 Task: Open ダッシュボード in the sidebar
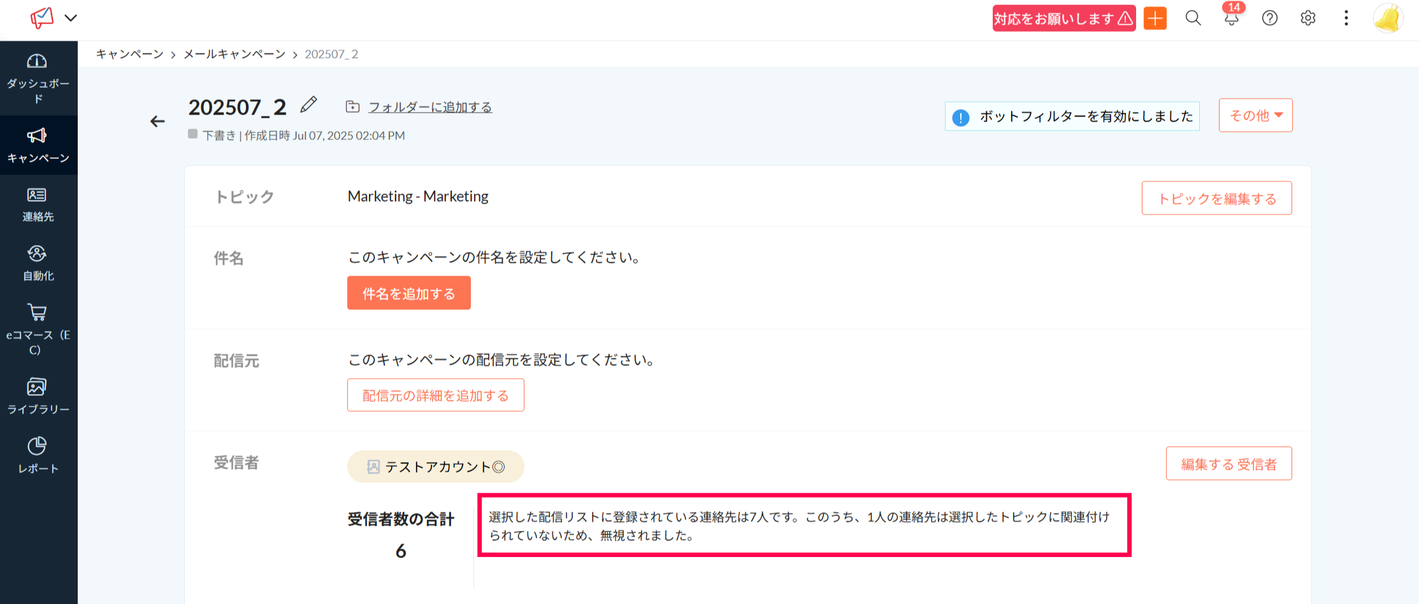point(38,79)
